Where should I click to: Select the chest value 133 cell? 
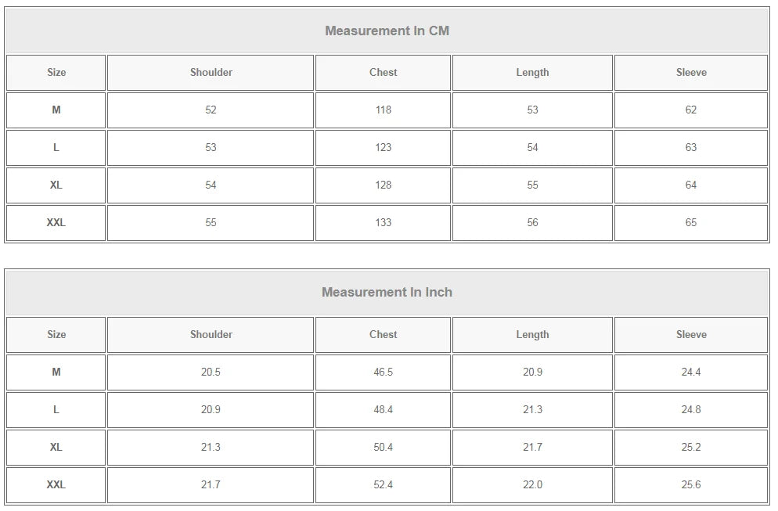click(383, 223)
